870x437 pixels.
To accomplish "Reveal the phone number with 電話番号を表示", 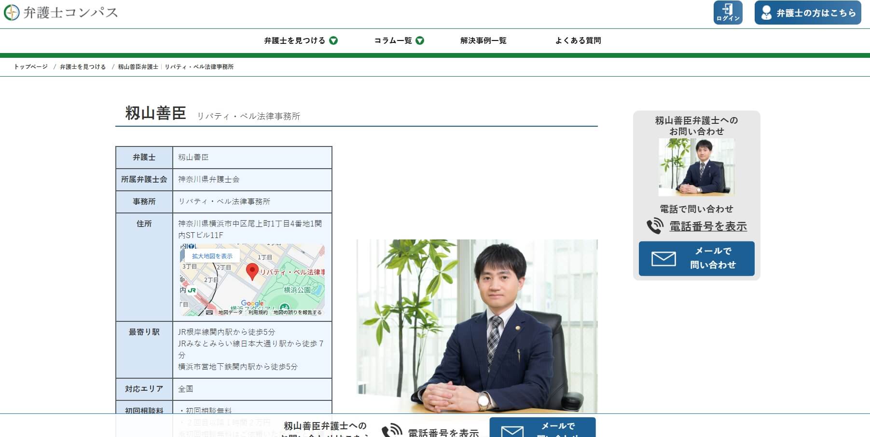I will click(x=707, y=225).
